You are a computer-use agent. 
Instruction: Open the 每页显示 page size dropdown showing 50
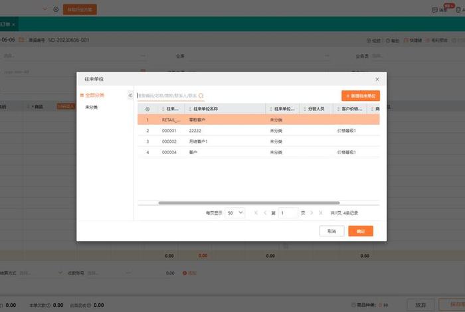235,212
